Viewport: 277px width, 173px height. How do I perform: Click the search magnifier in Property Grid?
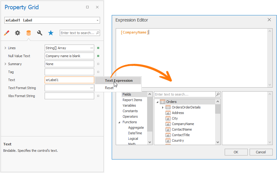coord(98,33)
